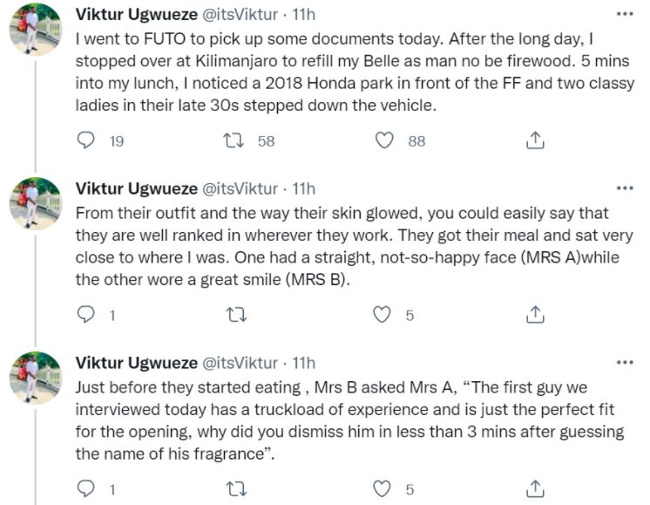
Task: Click the profile avatar on the third tweet
Action: point(36,377)
